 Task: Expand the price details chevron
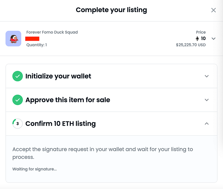point(213,39)
